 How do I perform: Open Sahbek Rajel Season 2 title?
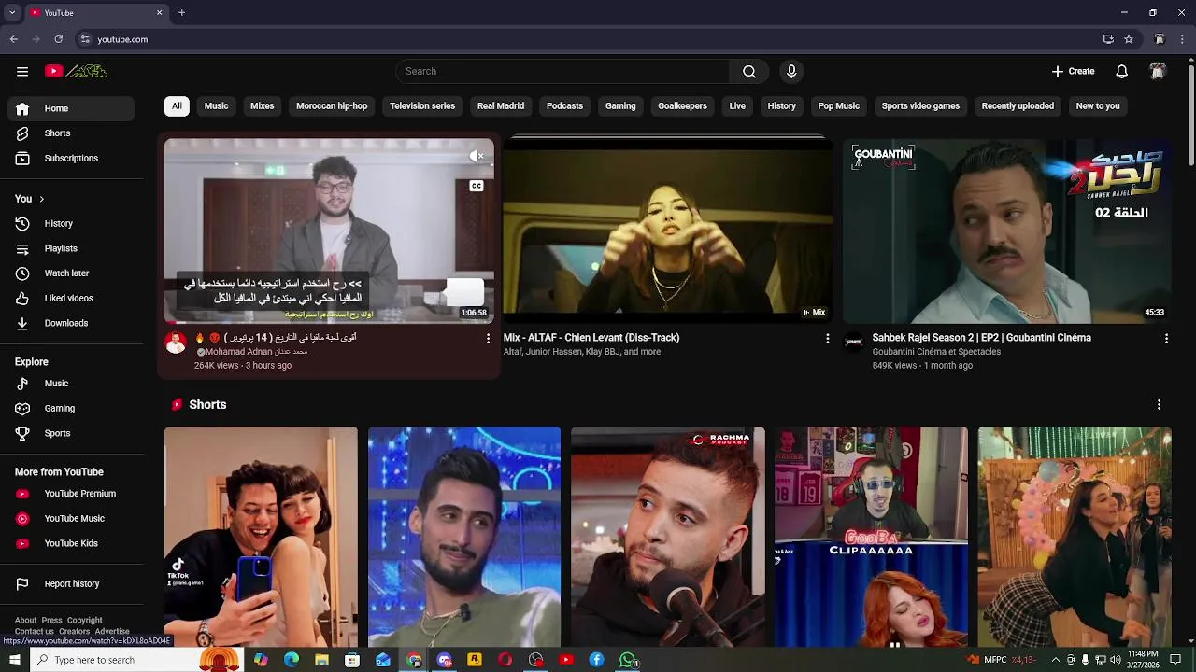[x=981, y=338]
